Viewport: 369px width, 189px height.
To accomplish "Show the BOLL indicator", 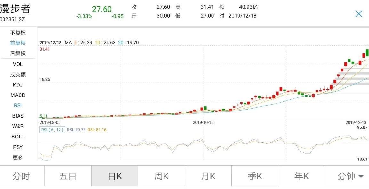I will tap(18, 137).
